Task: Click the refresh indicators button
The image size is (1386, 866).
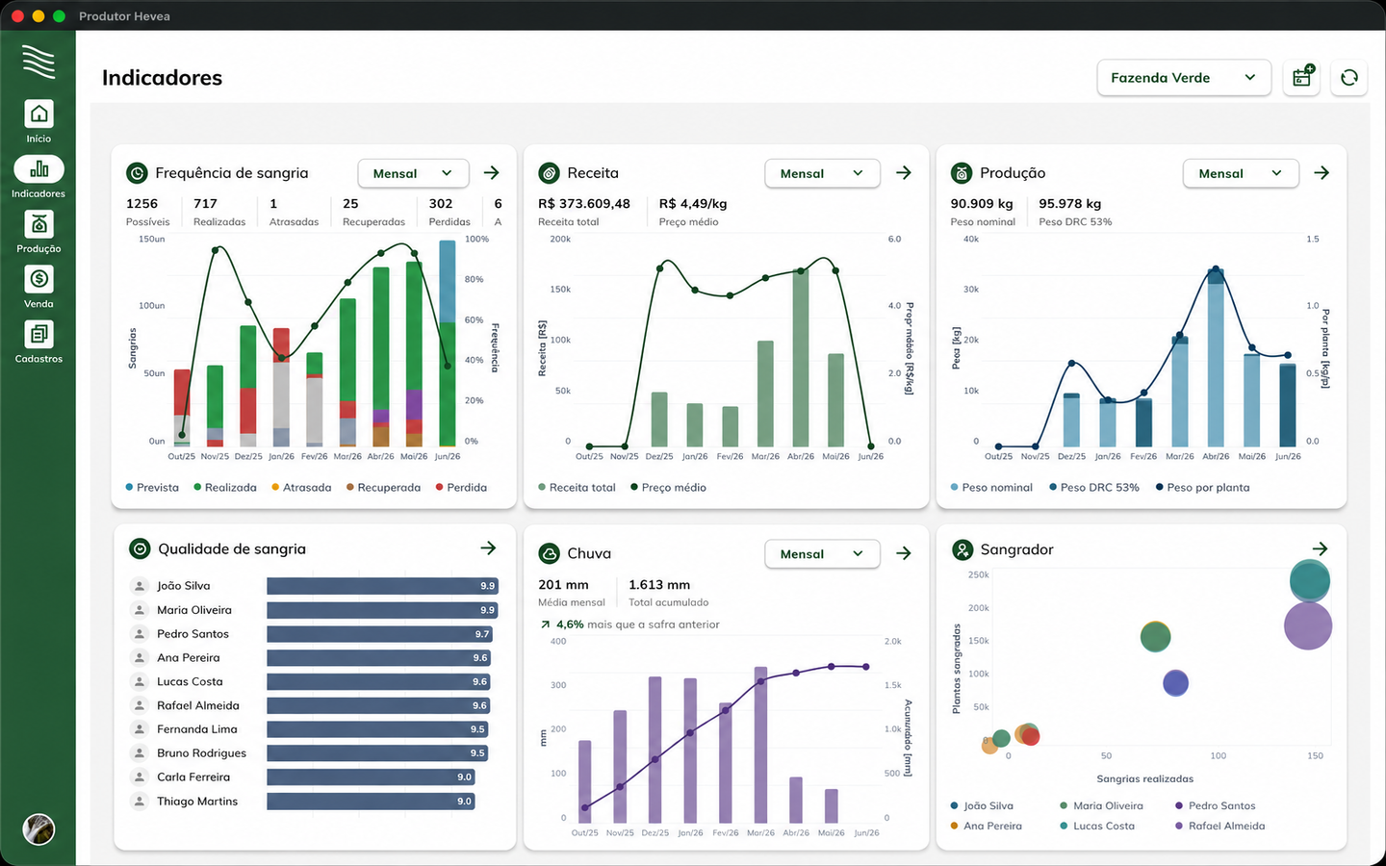Action: coord(1349,78)
